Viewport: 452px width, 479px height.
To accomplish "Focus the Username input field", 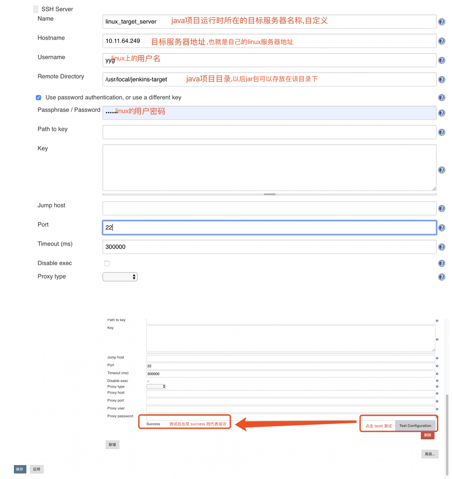I will click(269, 60).
